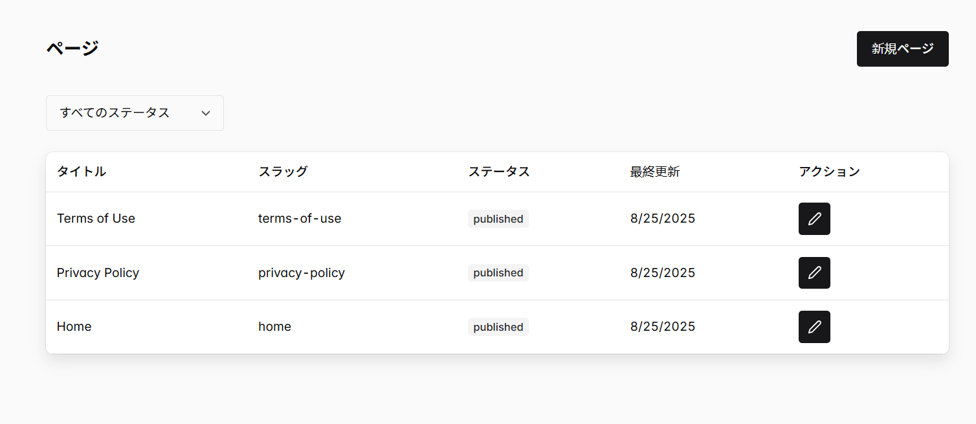Click the published status for Privacy Policy
The height and width of the screenshot is (424, 976).
tap(498, 273)
